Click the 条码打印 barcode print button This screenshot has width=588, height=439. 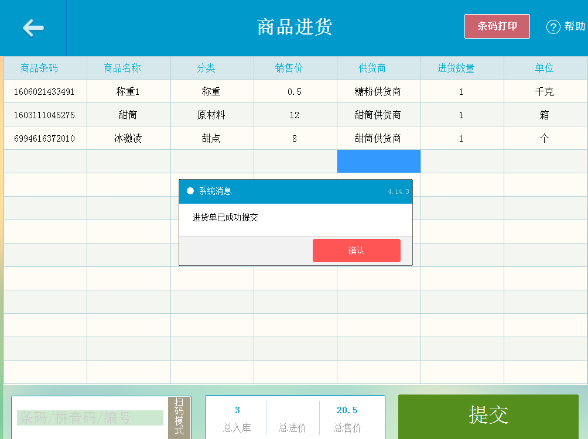(497, 26)
